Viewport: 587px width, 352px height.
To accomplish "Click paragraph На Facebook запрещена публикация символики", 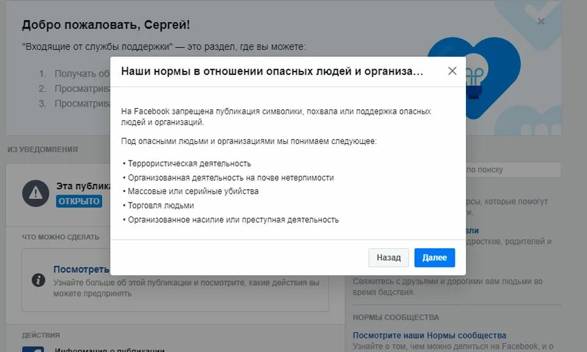I will pos(276,117).
